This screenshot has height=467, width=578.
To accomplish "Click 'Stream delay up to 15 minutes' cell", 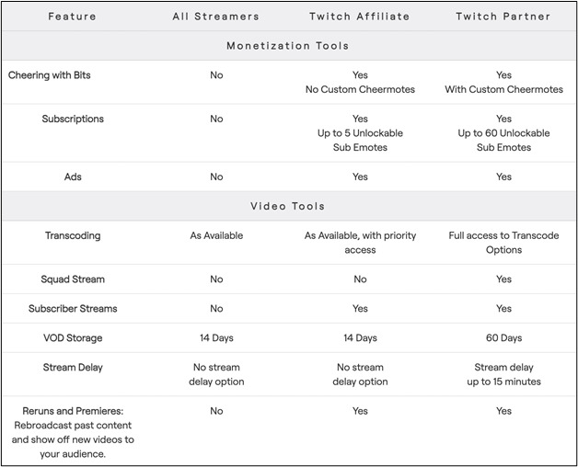I will [x=503, y=374].
